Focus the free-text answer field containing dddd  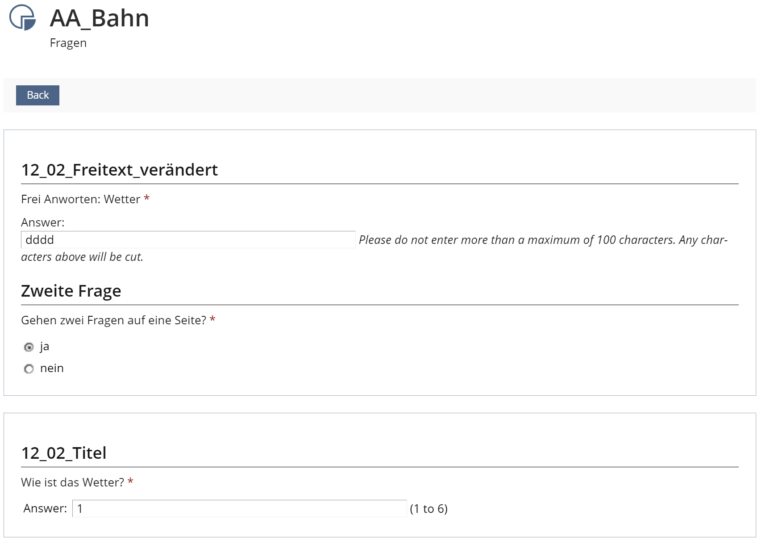[x=188, y=240]
